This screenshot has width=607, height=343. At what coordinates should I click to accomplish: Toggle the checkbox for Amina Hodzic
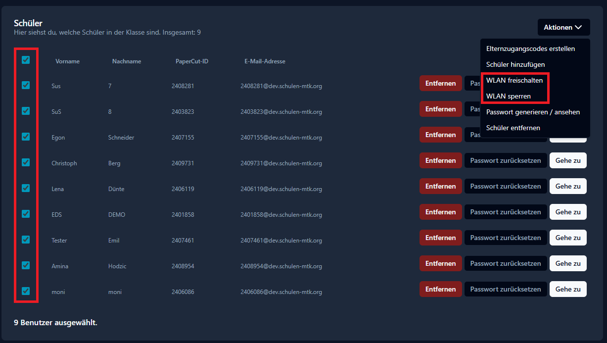pos(25,265)
